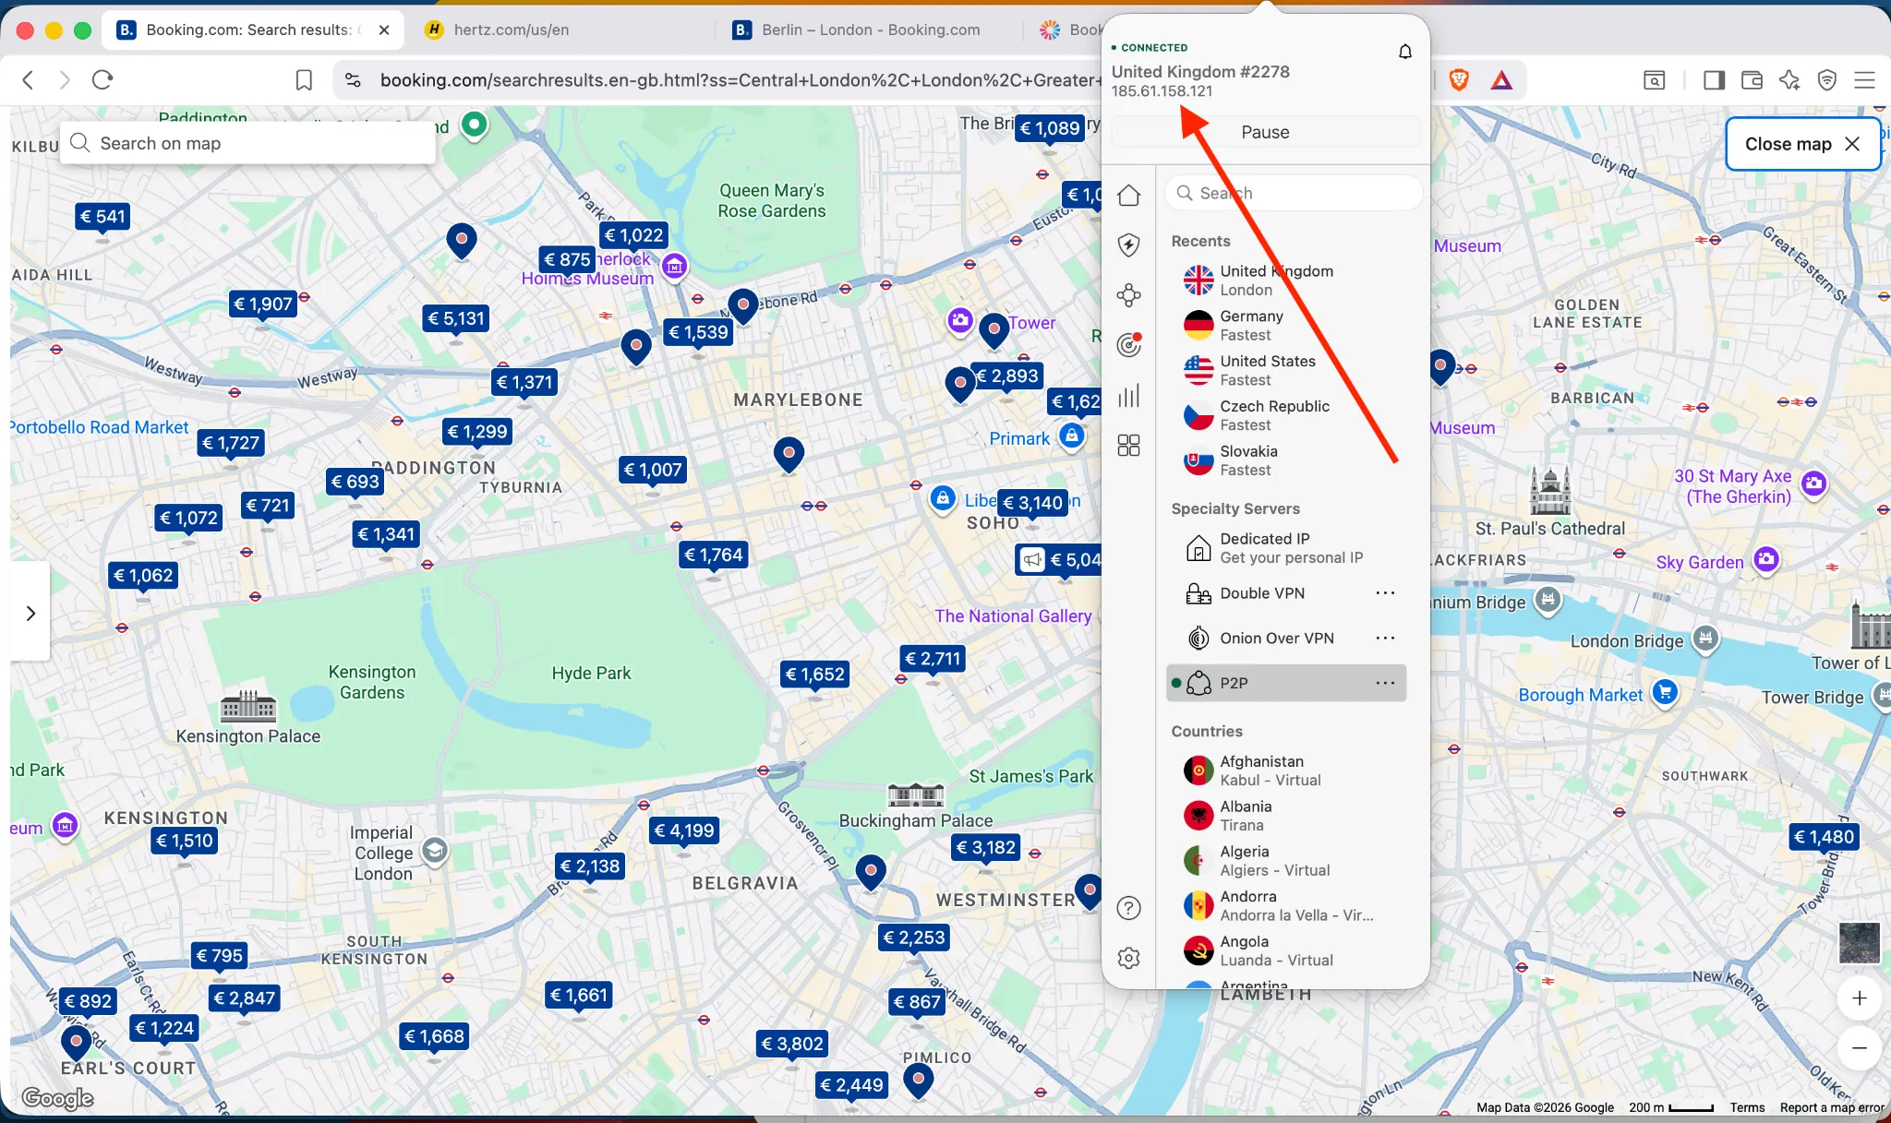Open the speed statistics bars icon
1891x1123 pixels.
click(x=1129, y=397)
